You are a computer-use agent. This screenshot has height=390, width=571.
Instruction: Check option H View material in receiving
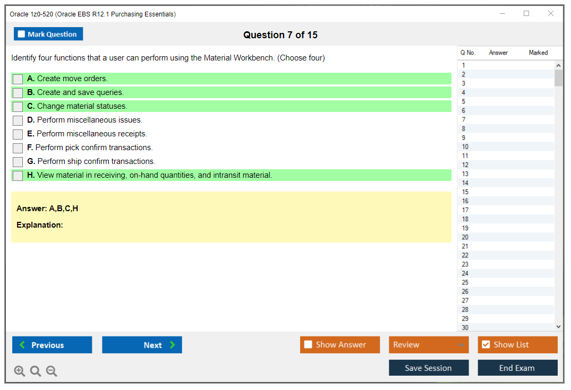click(x=18, y=176)
